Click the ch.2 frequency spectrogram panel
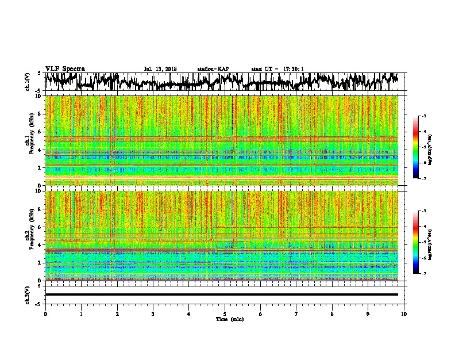Image resolution: width=455 pixels, height=352 pixels. pyautogui.click(x=222, y=236)
